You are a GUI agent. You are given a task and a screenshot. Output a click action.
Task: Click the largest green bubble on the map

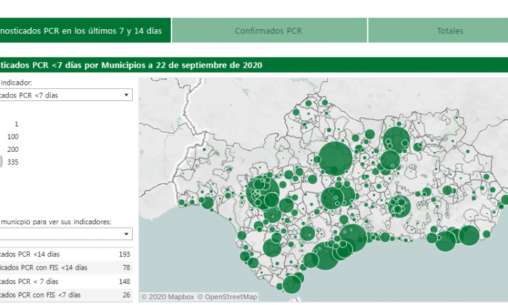[336, 158]
